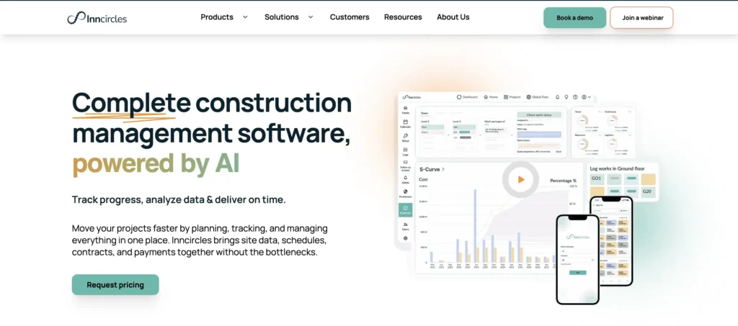Screen dimensions: 738x326
Task: Click the lightbulb icon in dashboard top bar
Action: [x=566, y=96]
